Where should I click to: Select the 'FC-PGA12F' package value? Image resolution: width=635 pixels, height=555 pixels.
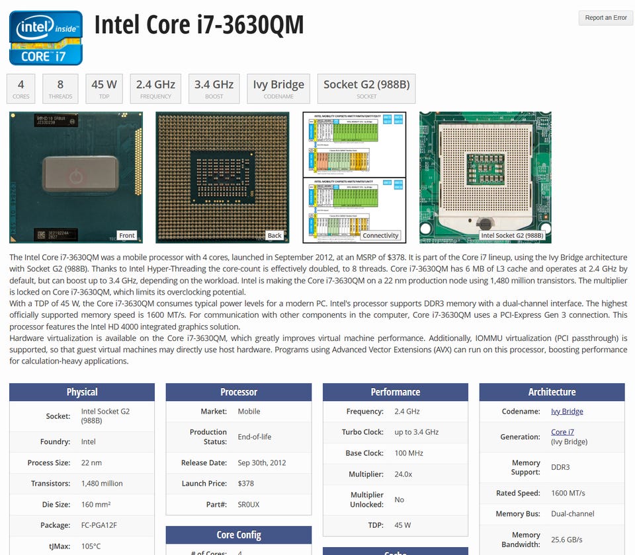pyautogui.click(x=99, y=525)
